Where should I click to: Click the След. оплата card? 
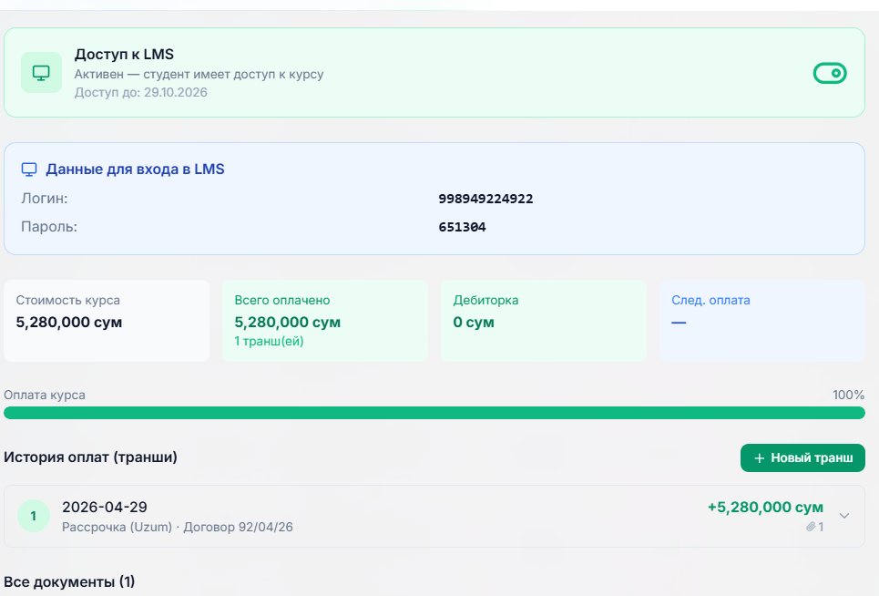[762, 321]
